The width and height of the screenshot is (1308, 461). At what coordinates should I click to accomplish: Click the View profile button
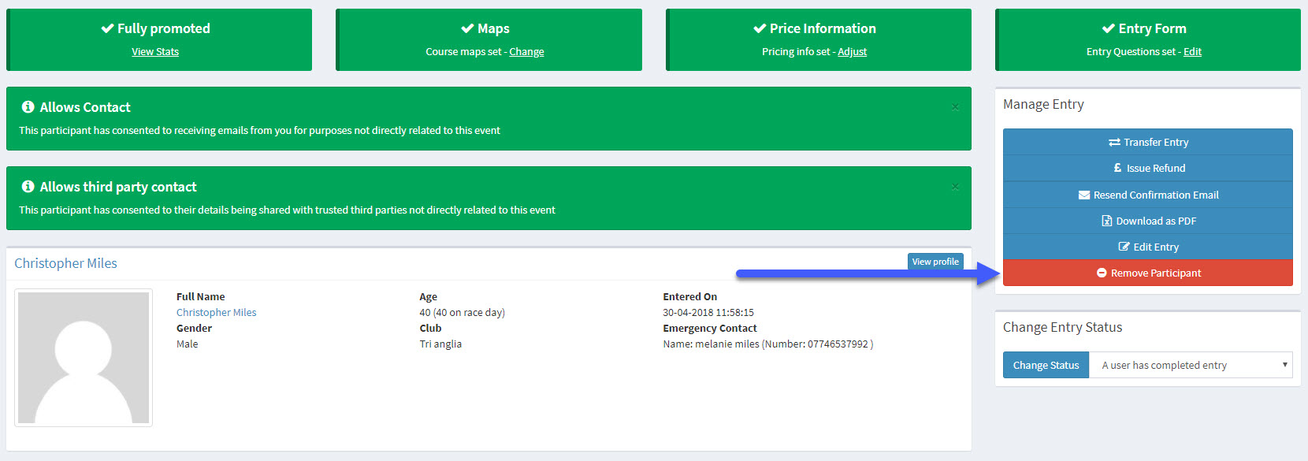[x=935, y=262]
